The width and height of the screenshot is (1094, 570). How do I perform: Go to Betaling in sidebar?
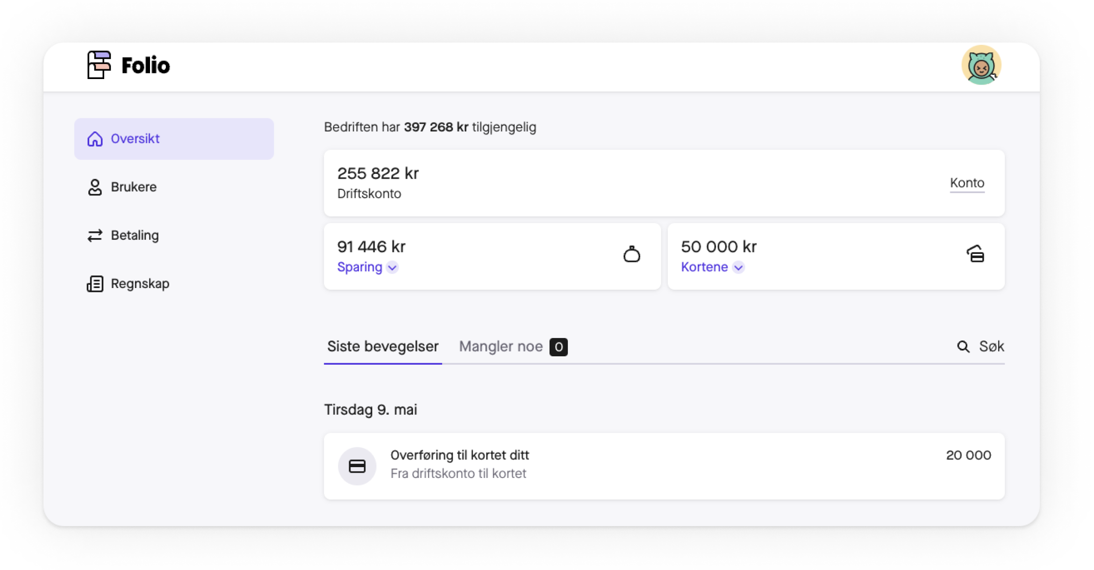click(135, 235)
